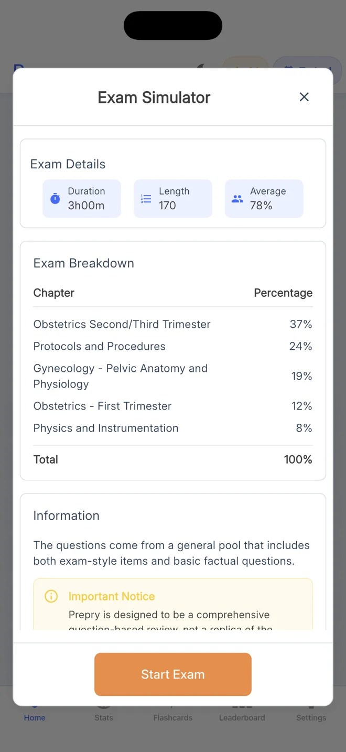Select the stopwatch Duration icon

[x=55, y=198]
